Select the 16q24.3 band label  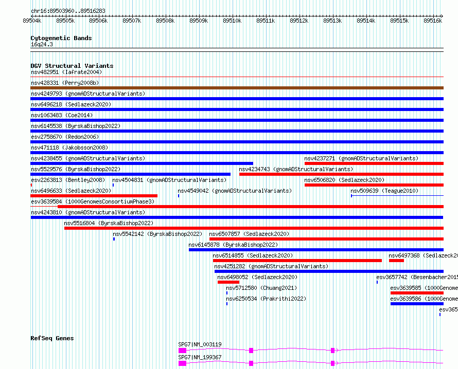[42, 44]
